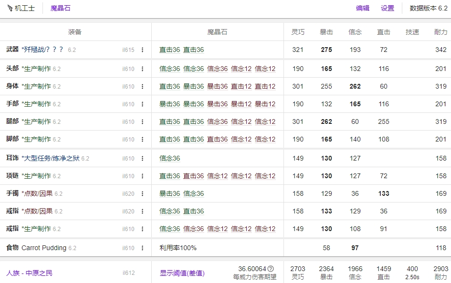Viewport: 451px width, 283px height.
Task: Select the Carrot Pudding food item
Action: click(44, 248)
